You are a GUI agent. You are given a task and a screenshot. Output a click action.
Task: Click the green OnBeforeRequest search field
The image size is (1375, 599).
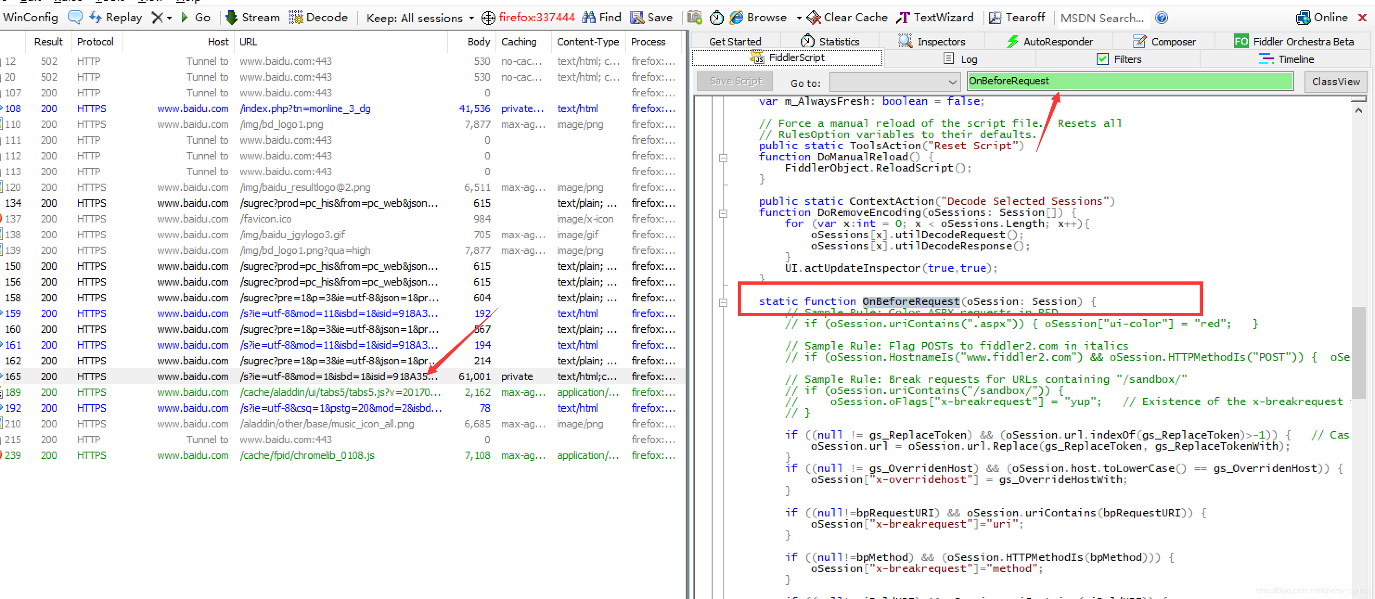[1130, 81]
